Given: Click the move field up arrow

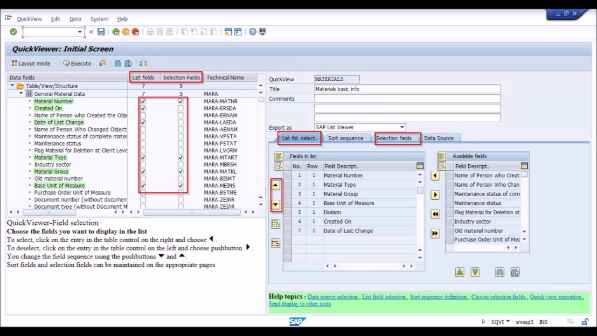Looking at the screenshot, I should (276, 185).
